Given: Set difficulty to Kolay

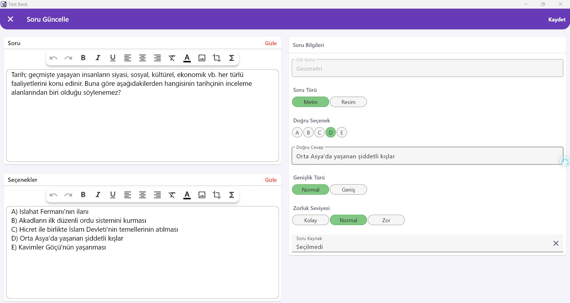Looking at the screenshot, I should pos(311,220).
